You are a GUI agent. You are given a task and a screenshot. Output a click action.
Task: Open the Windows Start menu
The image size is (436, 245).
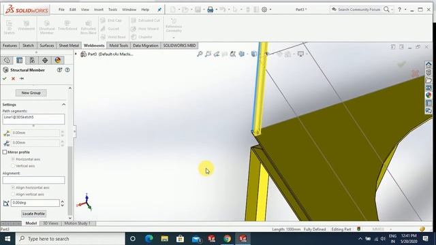[x=7, y=239]
